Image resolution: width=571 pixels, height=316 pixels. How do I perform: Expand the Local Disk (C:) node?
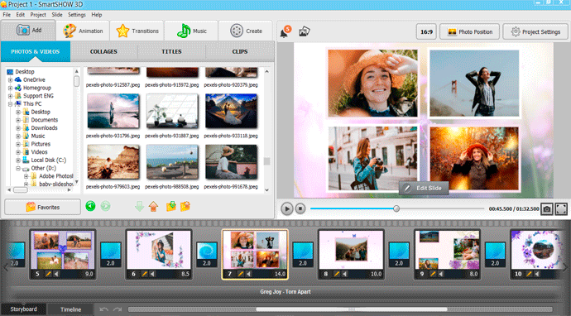pyautogui.click(x=18, y=160)
